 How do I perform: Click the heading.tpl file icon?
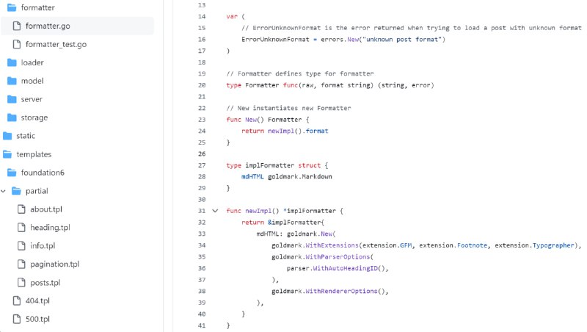pos(21,228)
